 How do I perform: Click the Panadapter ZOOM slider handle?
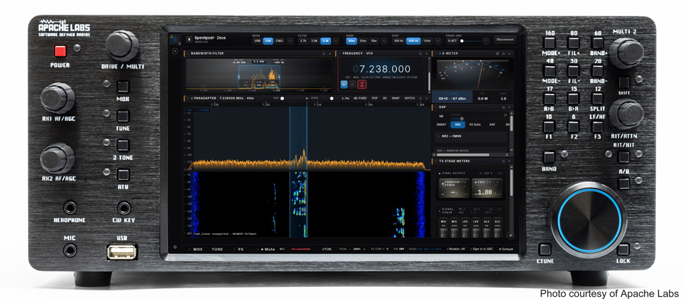[x=282, y=98]
